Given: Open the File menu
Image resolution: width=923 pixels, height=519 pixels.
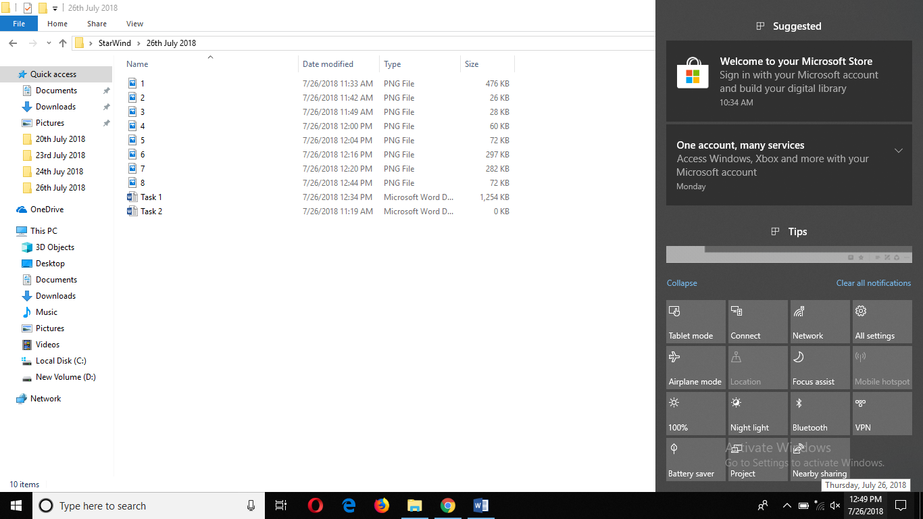Looking at the screenshot, I should tap(18, 22).
